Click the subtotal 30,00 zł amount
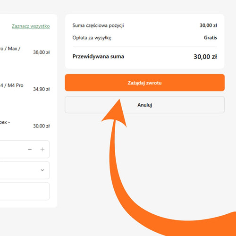Screen dimensions: 236x236 tap(208, 25)
